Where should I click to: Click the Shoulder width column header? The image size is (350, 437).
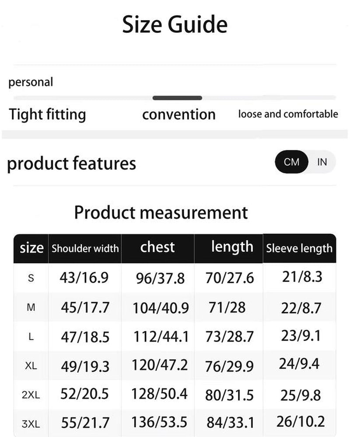[85, 249]
